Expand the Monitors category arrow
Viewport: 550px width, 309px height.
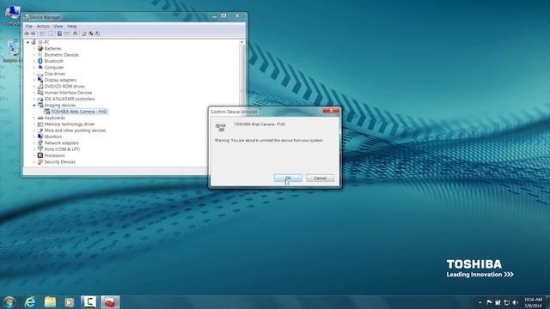coord(34,136)
